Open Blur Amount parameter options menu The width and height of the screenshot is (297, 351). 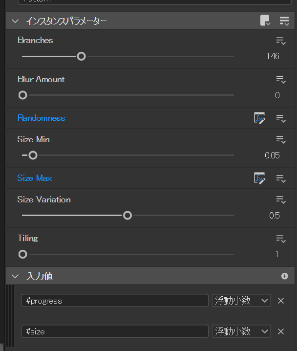tap(280, 80)
